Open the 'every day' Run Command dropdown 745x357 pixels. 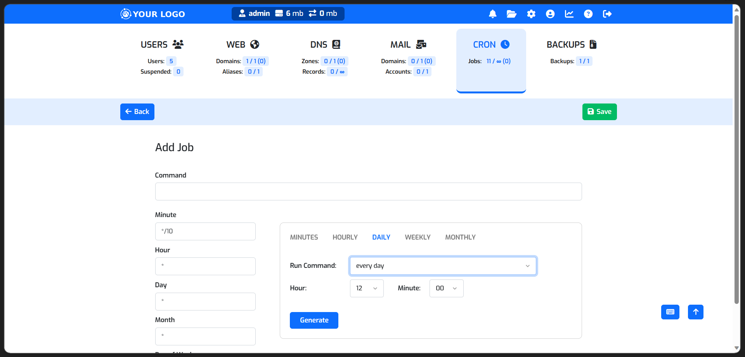[443, 266]
